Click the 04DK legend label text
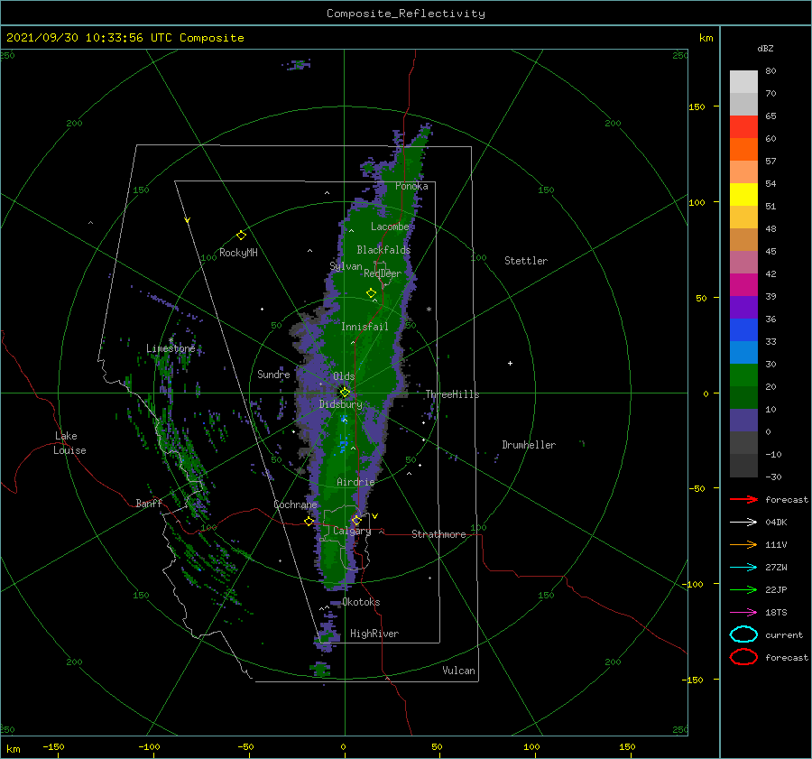 click(776, 523)
